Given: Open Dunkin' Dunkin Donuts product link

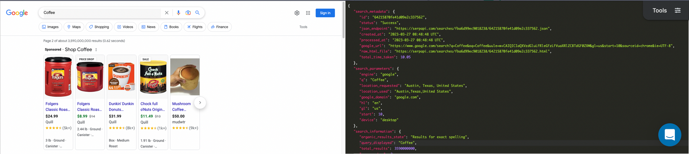Looking at the screenshot, I should click(121, 106).
